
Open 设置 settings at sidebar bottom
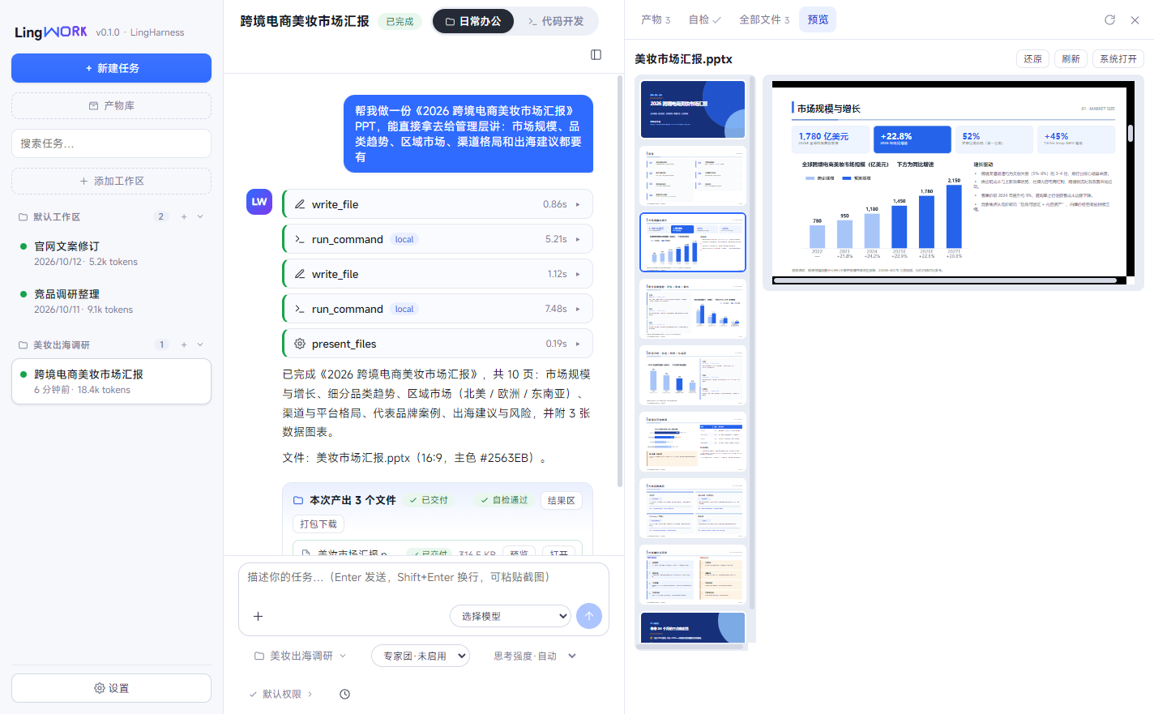[111, 688]
